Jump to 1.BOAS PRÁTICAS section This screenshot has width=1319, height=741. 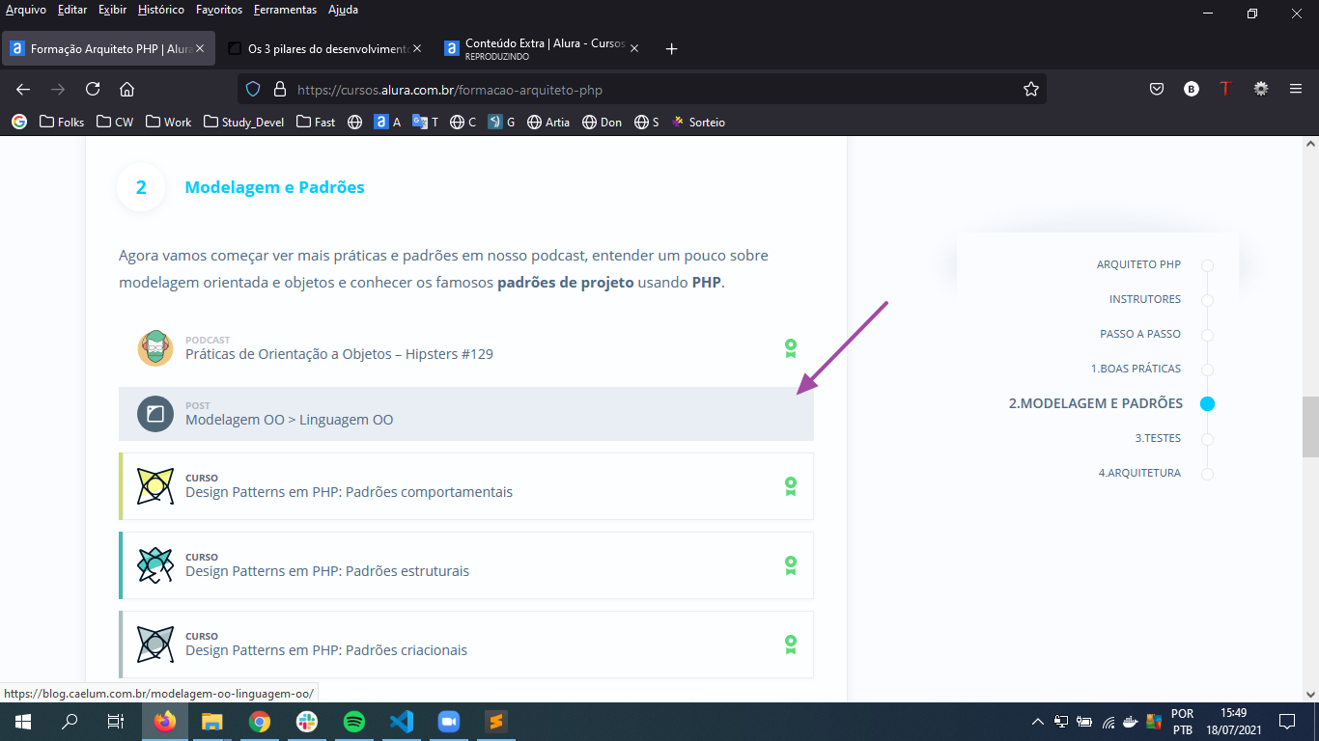pos(1136,369)
